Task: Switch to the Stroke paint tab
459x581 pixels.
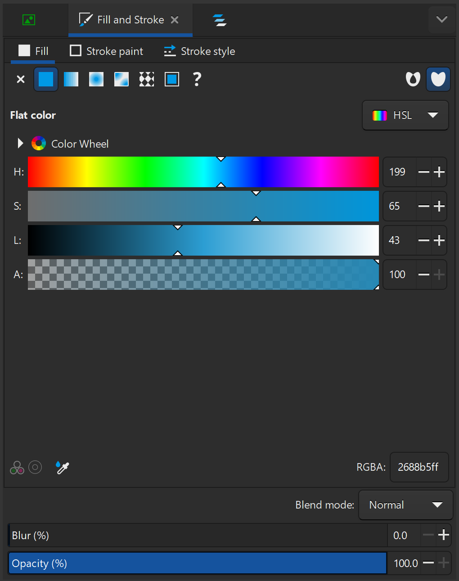Action: coord(107,51)
